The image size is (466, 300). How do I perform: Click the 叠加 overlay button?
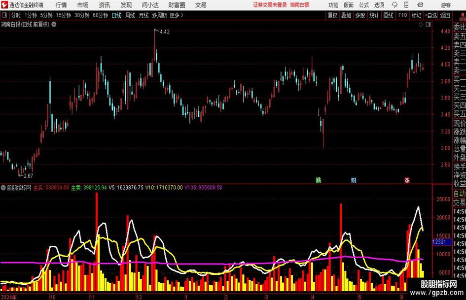(x=346, y=15)
